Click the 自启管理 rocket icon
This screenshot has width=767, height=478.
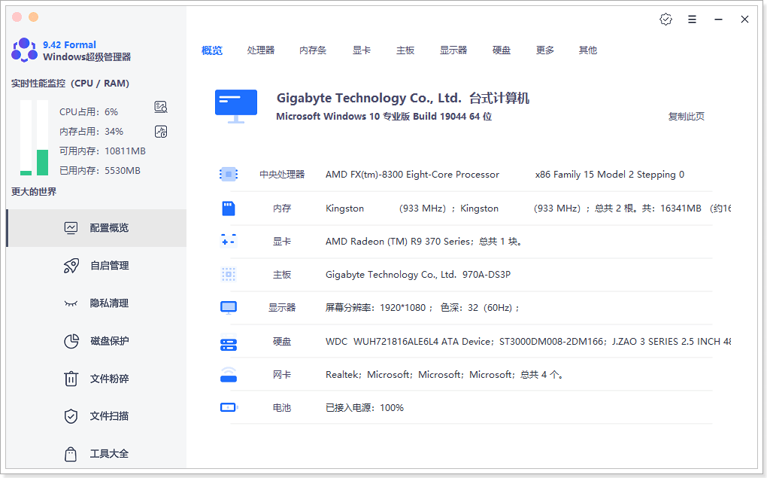pyautogui.click(x=71, y=266)
